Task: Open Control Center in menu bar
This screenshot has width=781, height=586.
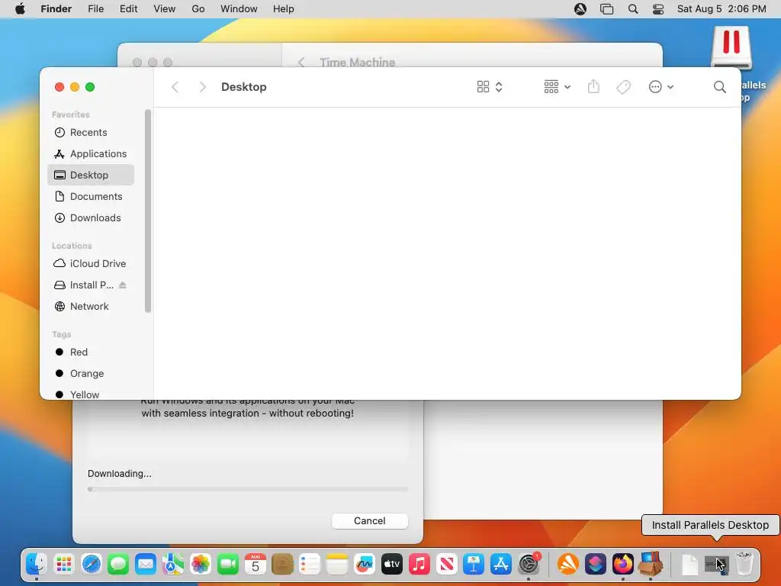Action: click(x=658, y=9)
